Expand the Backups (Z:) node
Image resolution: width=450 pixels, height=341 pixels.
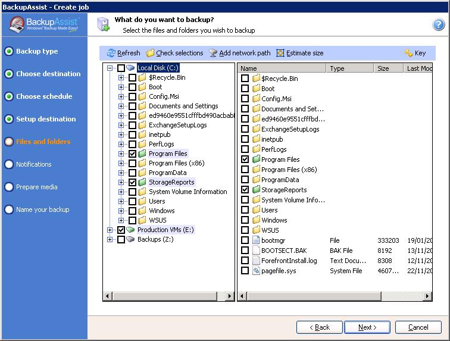tap(110, 239)
